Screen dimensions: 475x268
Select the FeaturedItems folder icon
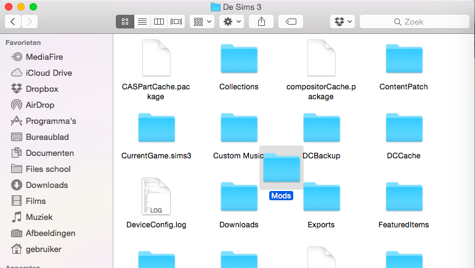[404, 197]
